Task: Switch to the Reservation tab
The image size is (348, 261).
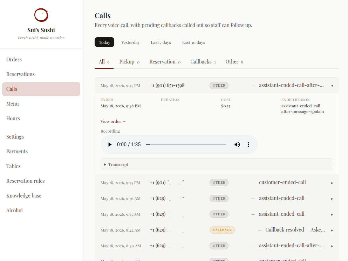Action: (165, 62)
